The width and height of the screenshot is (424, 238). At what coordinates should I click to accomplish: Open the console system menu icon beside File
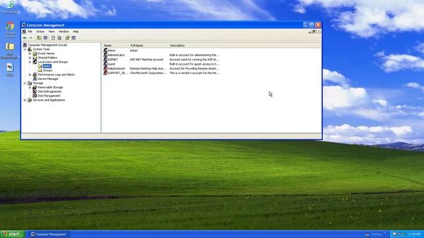coord(24,32)
